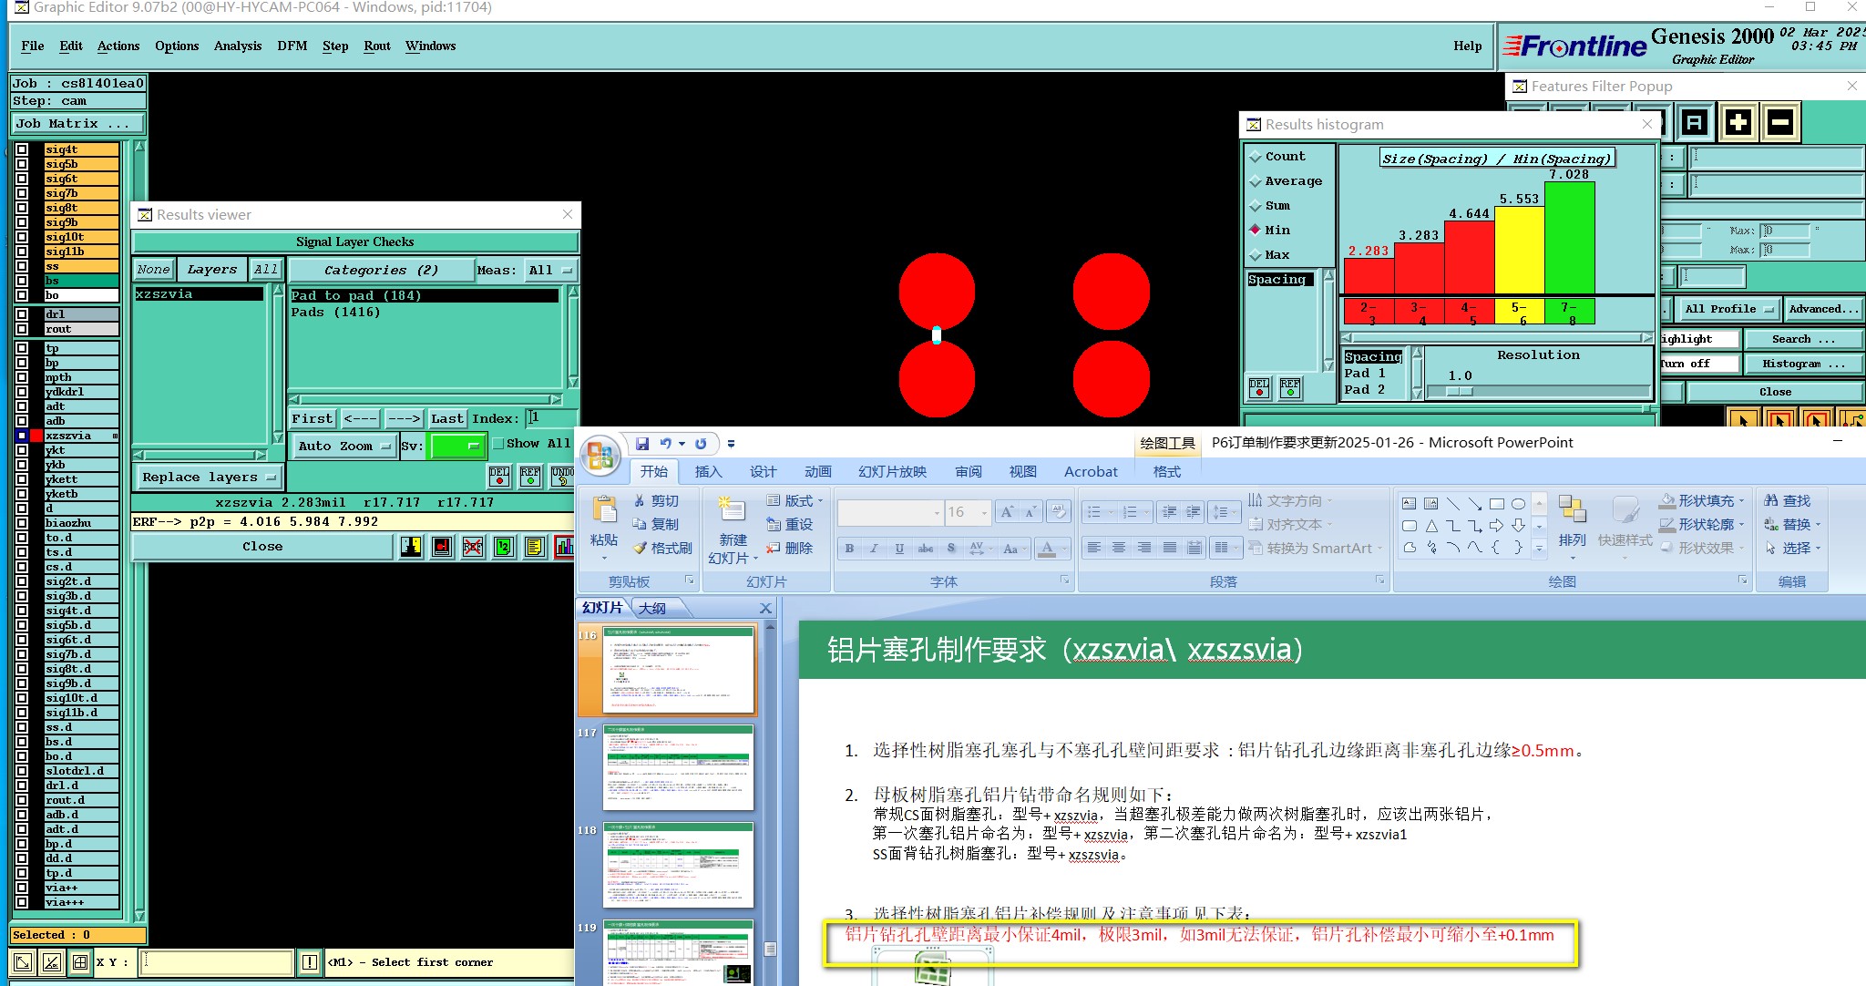Adjust the Resolution slider in histogram

1459,392
